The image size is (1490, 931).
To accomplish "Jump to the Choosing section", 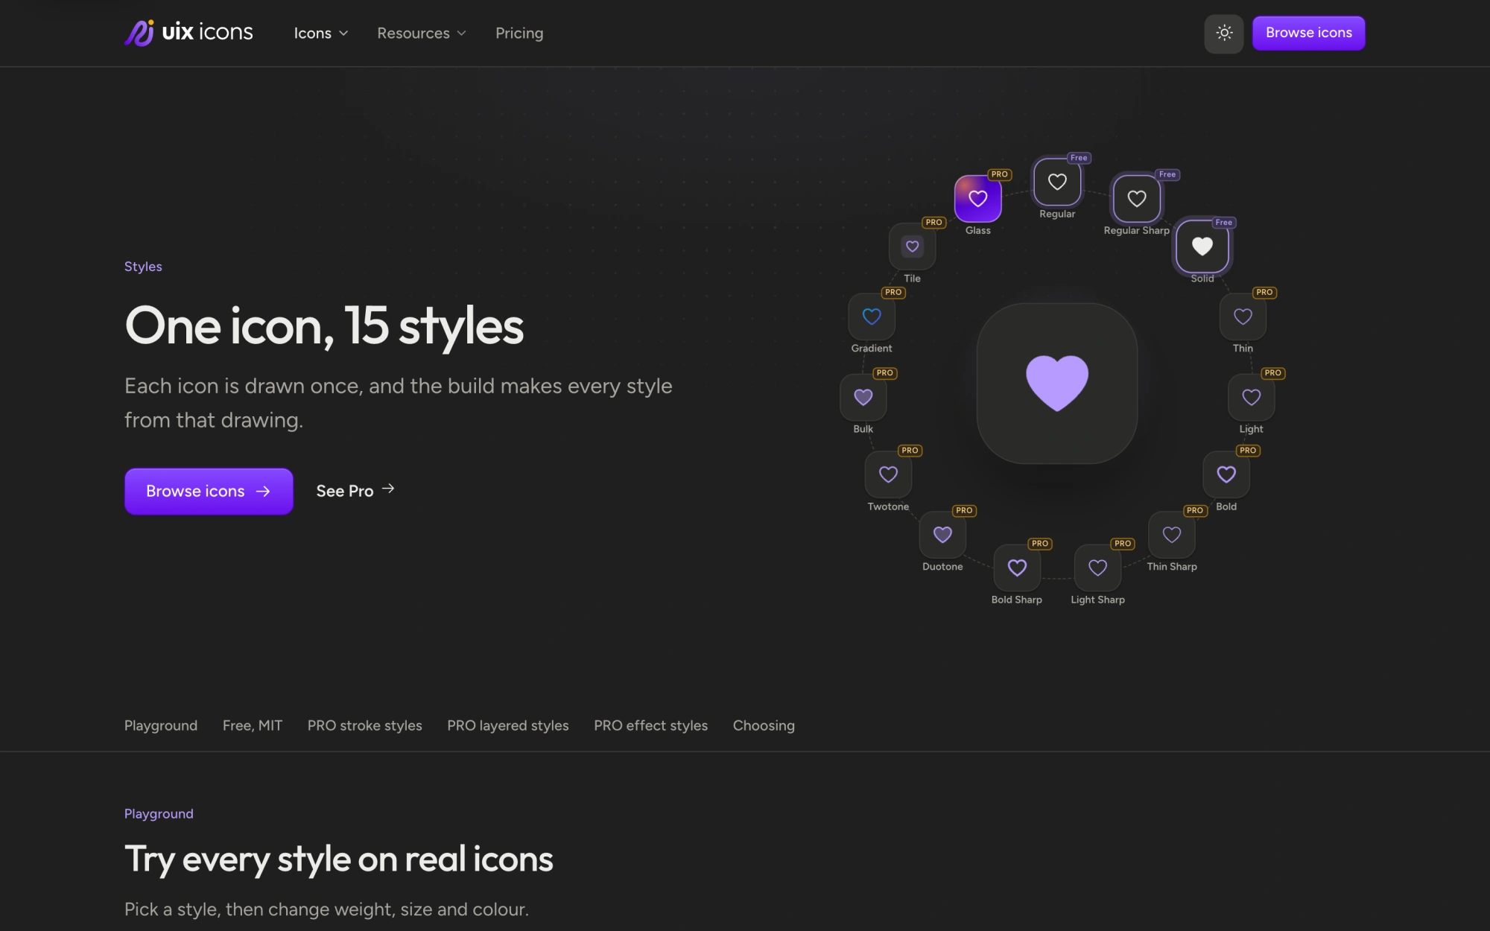I will point(764,725).
